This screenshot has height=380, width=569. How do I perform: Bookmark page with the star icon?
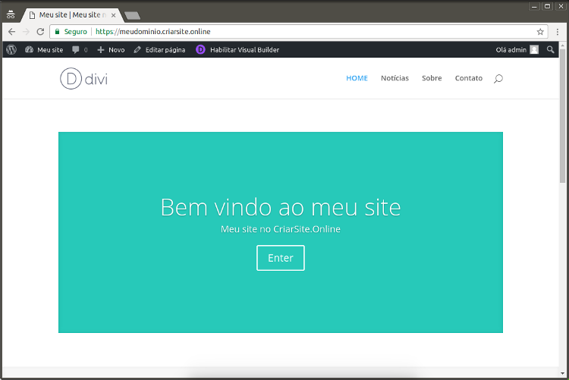point(540,32)
